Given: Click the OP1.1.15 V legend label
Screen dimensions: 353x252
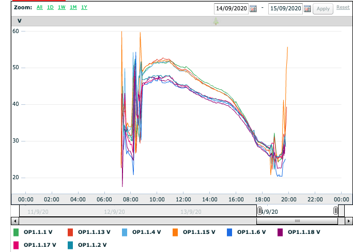Looking at the screenshot, I should pyautogui.click(x=199, y=232).
